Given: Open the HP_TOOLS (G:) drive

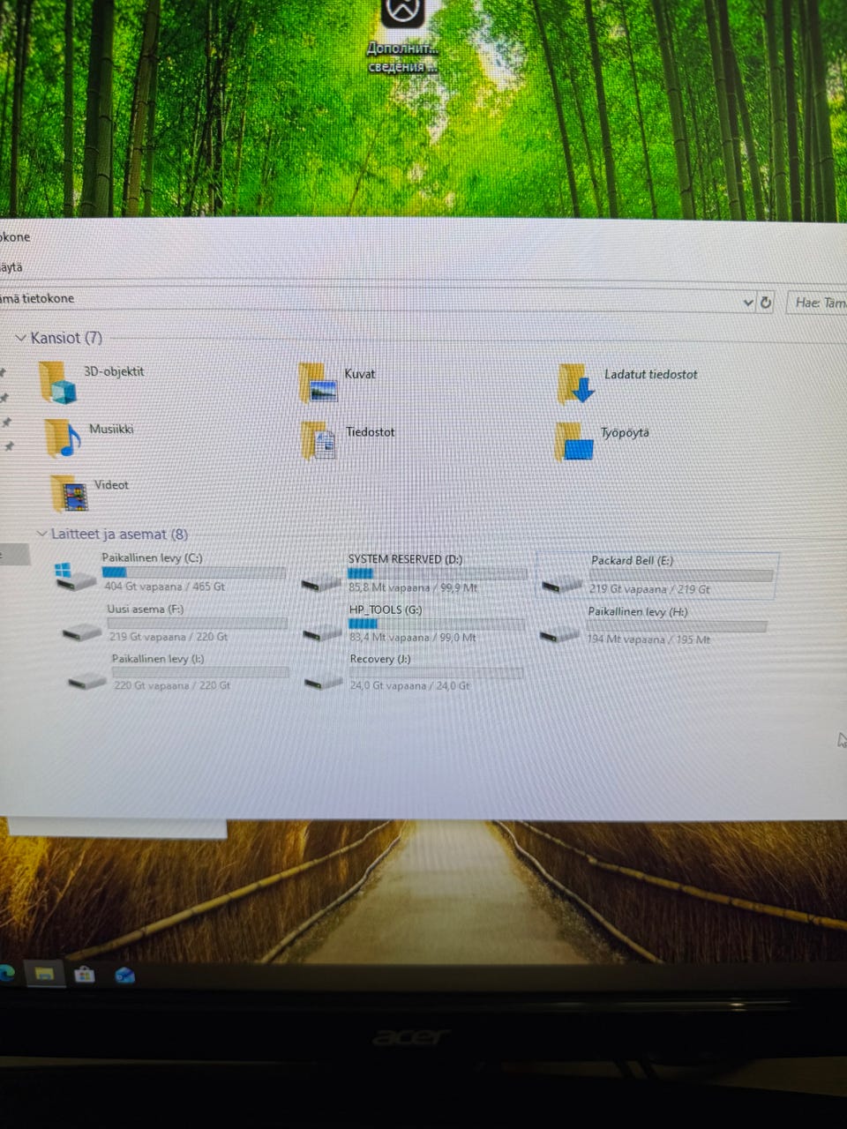Looking at the screenshot, I should point(413,623).
